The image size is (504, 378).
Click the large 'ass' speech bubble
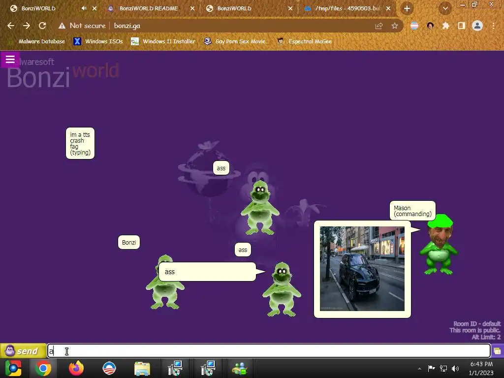[x=207, y=272]
